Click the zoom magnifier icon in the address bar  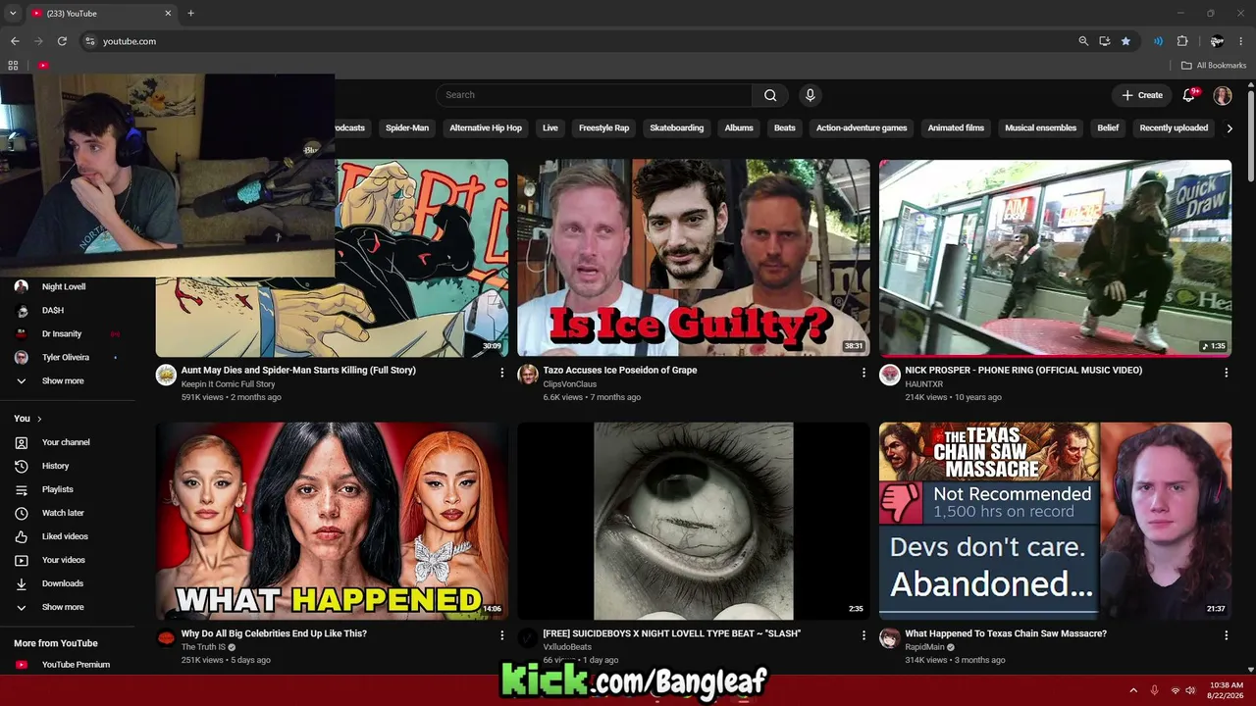(1083, 41)
